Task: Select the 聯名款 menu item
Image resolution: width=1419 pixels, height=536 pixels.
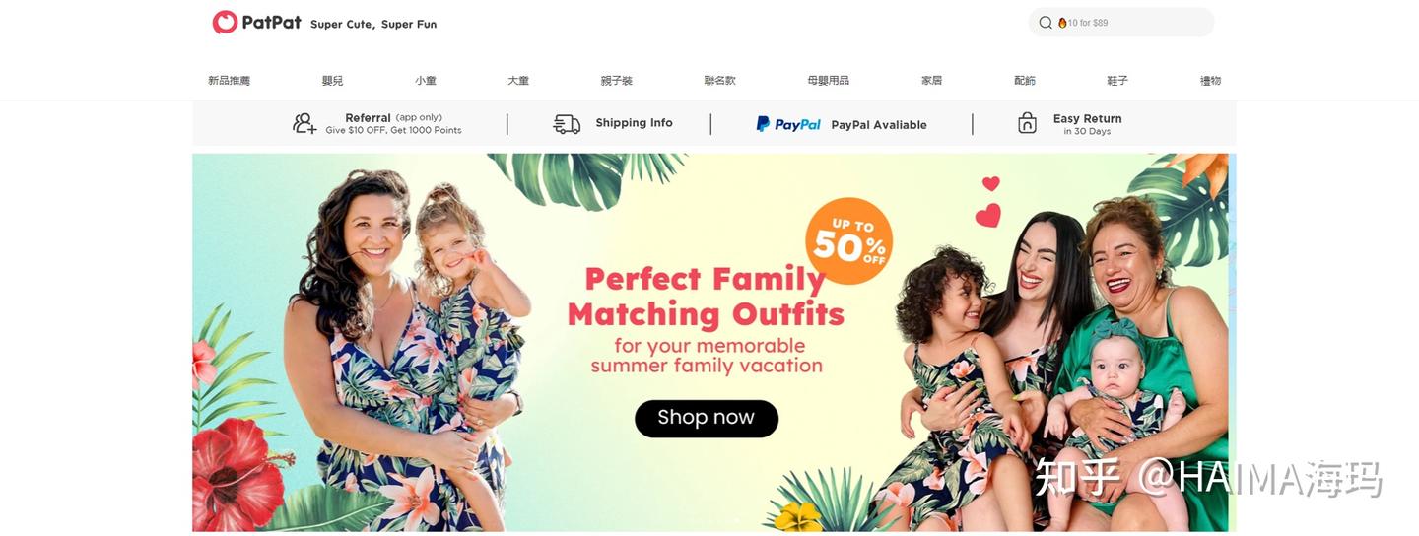Action: [x=719, y=81]
